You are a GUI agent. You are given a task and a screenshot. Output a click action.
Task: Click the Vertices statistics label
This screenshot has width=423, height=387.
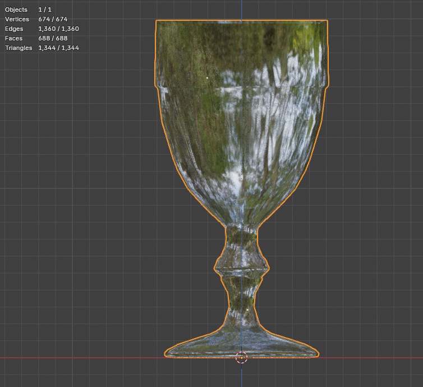[x=17, y=19]
